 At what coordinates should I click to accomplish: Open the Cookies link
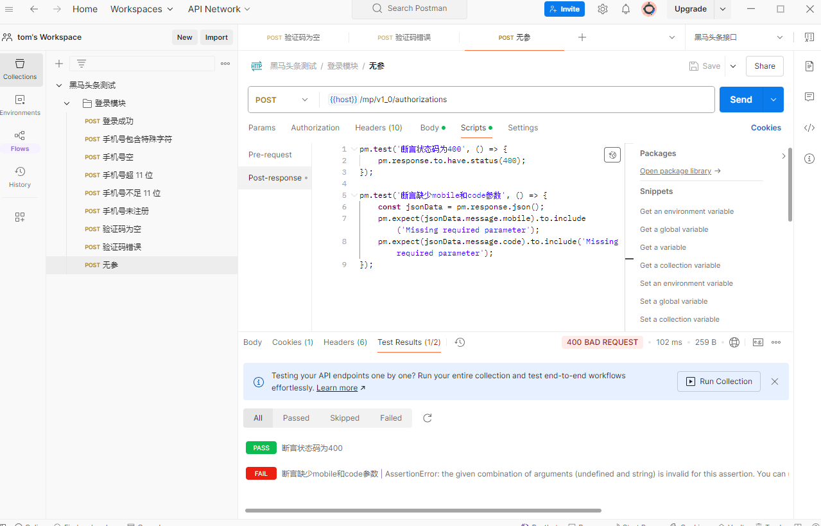coord(766,128)
